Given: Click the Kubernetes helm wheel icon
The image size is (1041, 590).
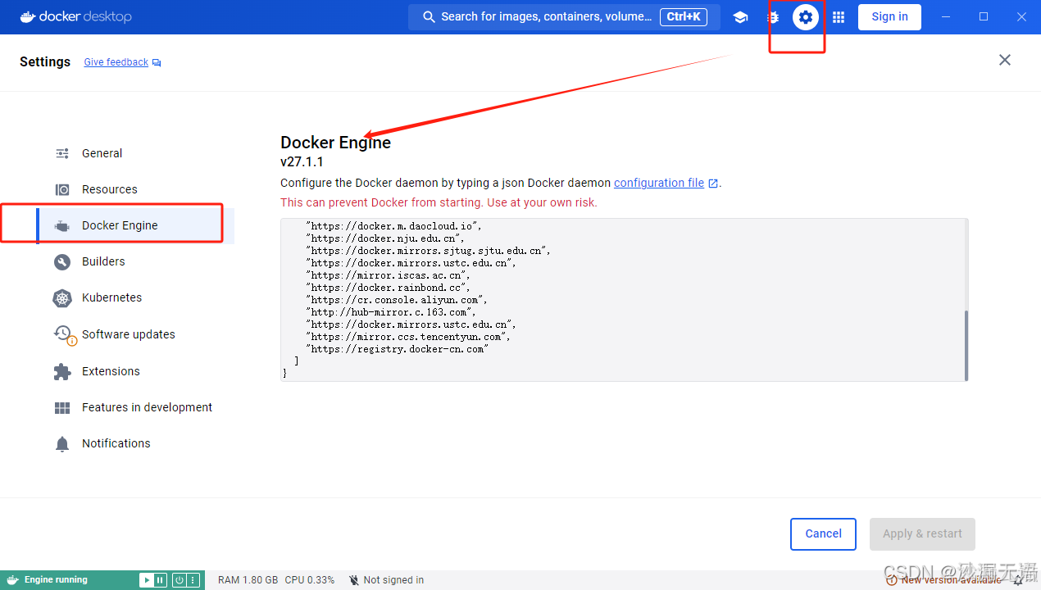Looking at the screenshot, I should pyautogui.click(x=62, y=298).
